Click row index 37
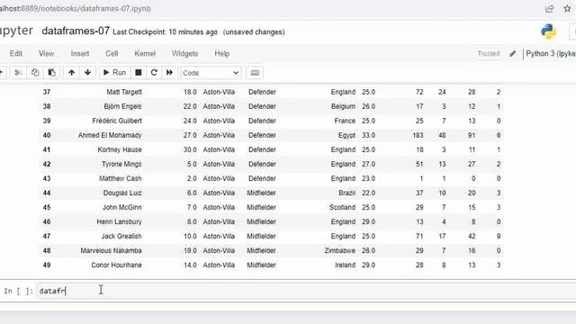 point(47,92)
